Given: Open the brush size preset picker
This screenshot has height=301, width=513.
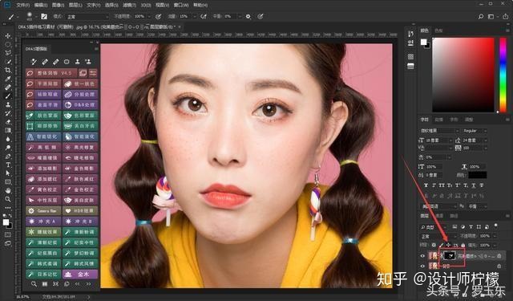Looking at the screenshot, I should pos(30,16).
